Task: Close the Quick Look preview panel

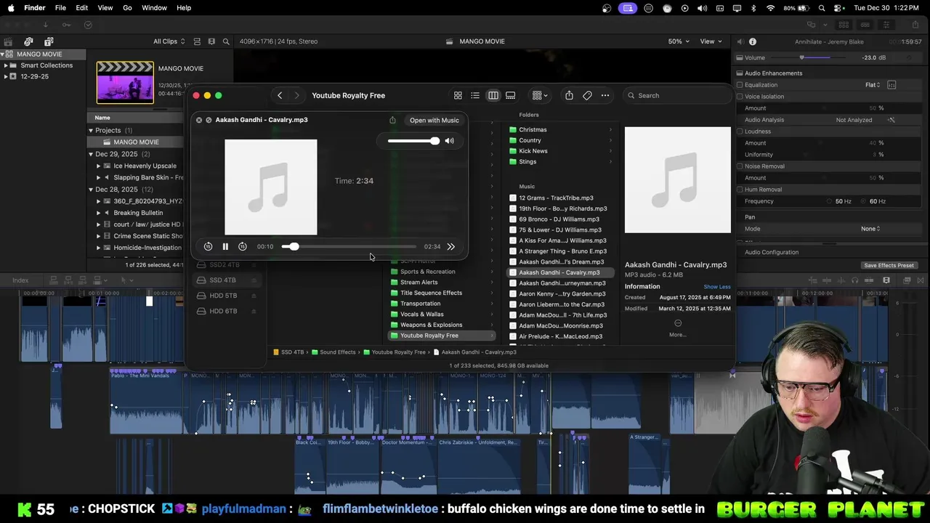Action: tap(199, 120)
